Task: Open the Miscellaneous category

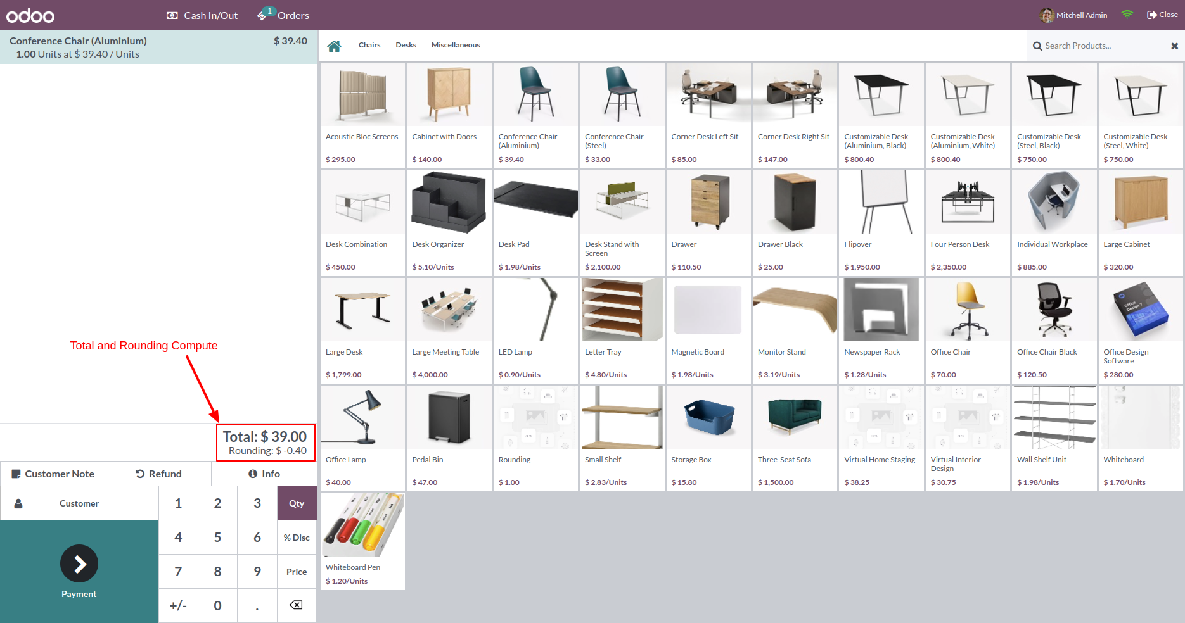Action: tap(456, 45)
